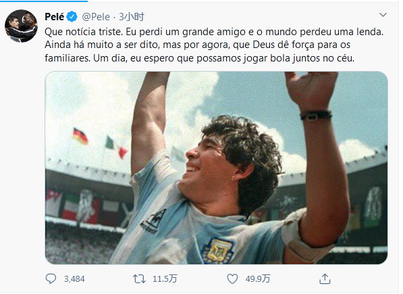
Task: Open Pelé's round profile avatar
Action: [21, 26]
